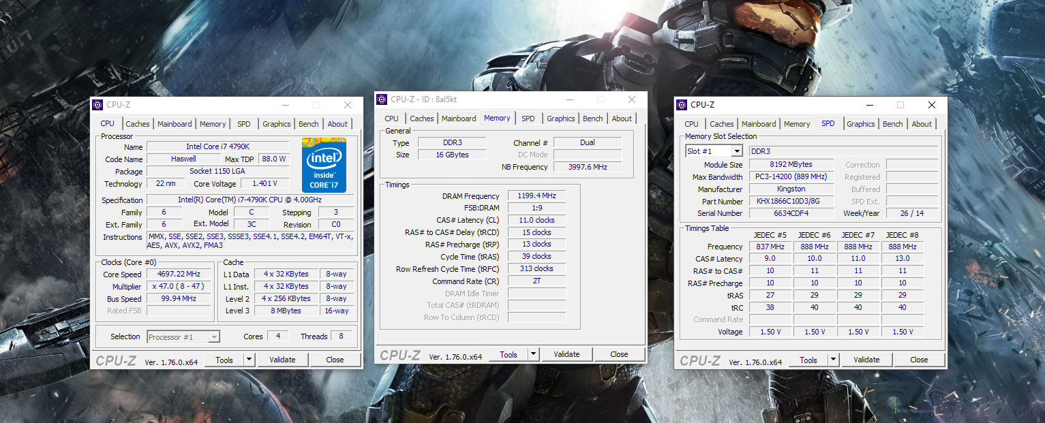Click the Part Number KHX1866C10D3/8G
Image resolution: width=1045 pixels, height=423 pixels.
[x=791, y=202]
